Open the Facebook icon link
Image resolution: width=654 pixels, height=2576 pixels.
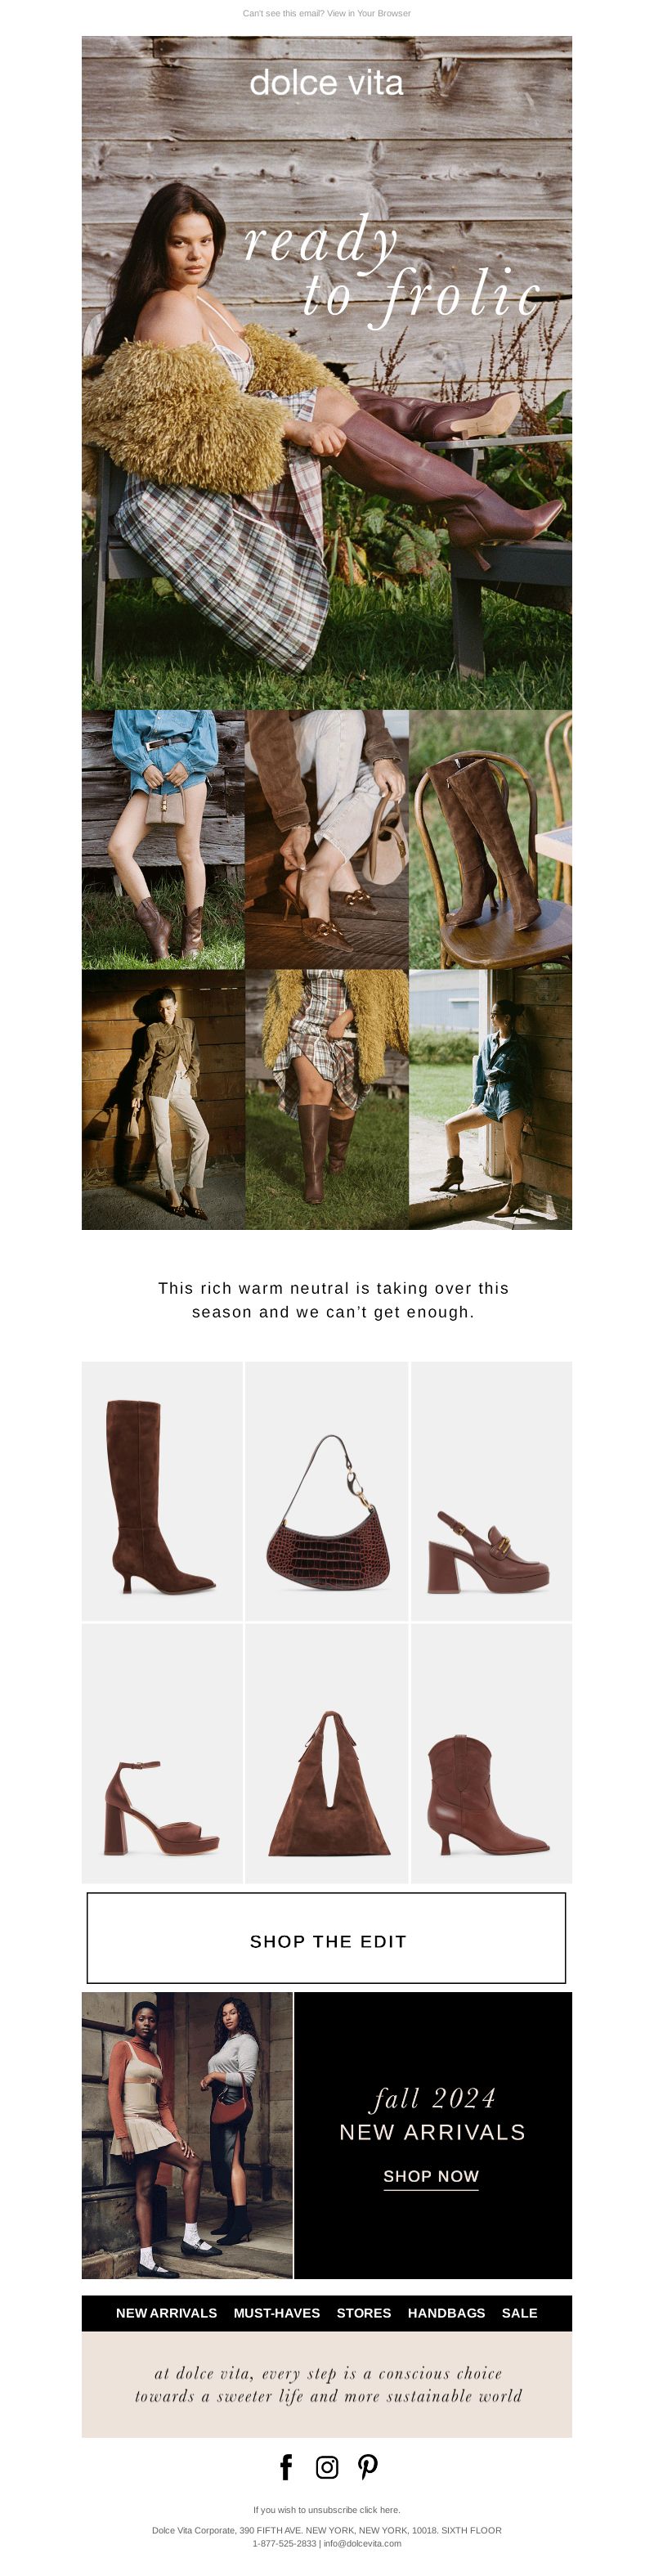click(x=286, y=2467)
